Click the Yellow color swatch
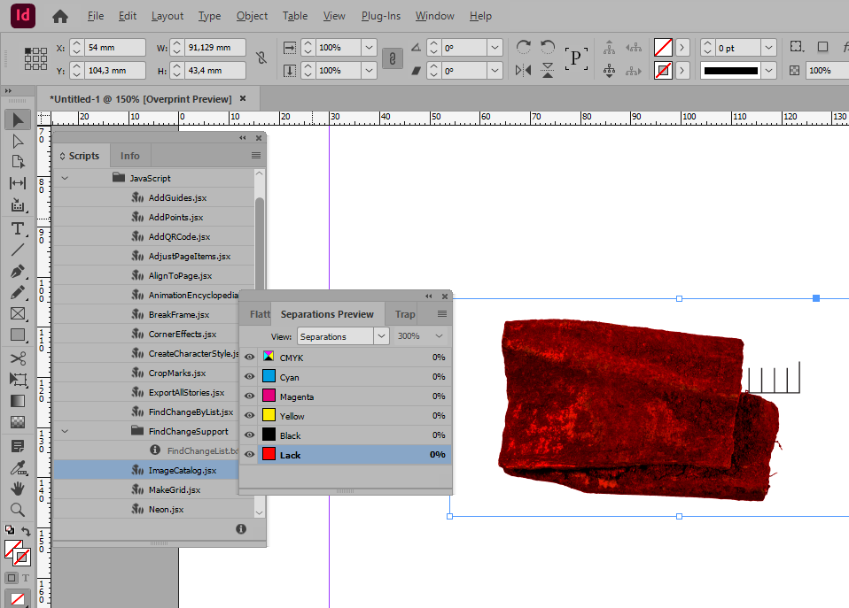 269,416
